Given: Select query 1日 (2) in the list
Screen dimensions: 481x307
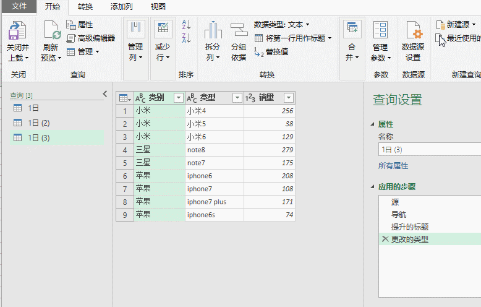Looking at the screenshot, I should click(57, 123).
